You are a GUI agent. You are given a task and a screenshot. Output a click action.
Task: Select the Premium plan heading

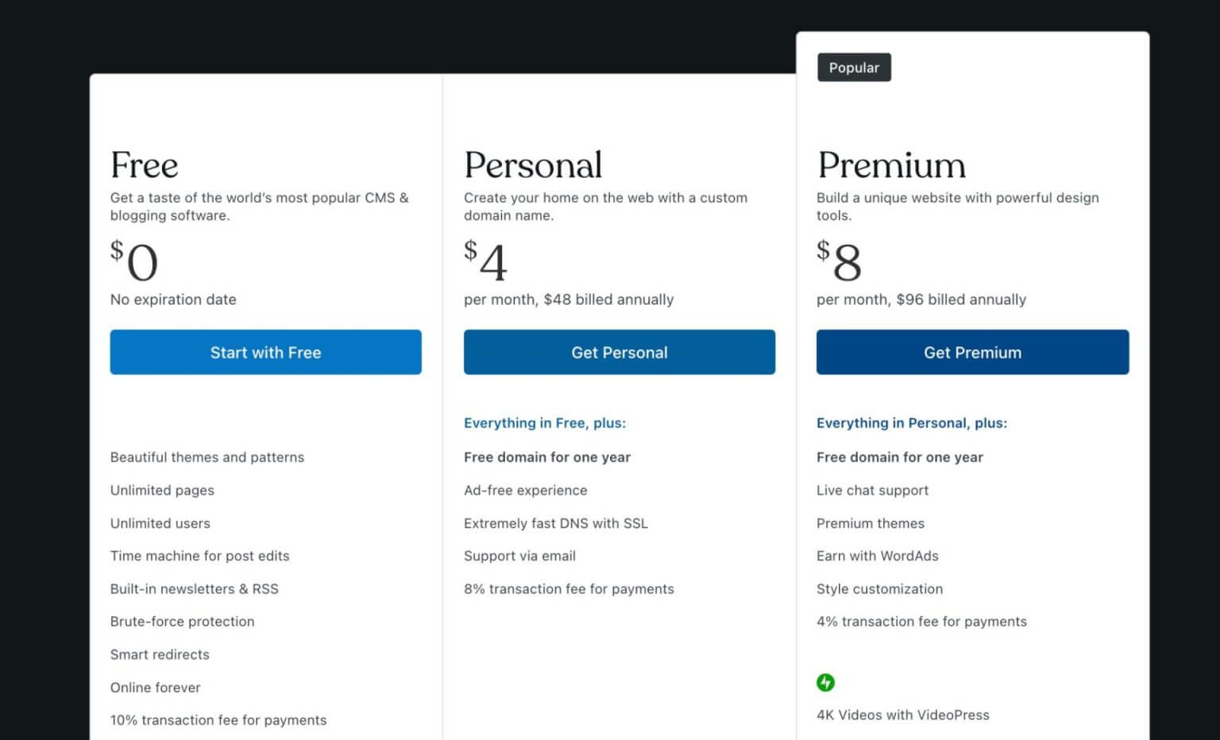tap(890, 165)
